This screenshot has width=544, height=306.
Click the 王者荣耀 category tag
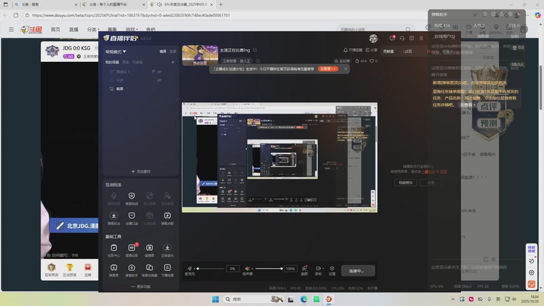click(235, 61)
